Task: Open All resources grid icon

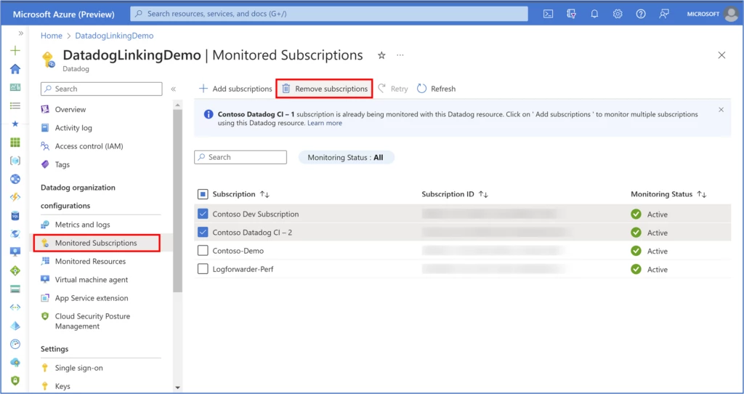Action: point(15,142)
